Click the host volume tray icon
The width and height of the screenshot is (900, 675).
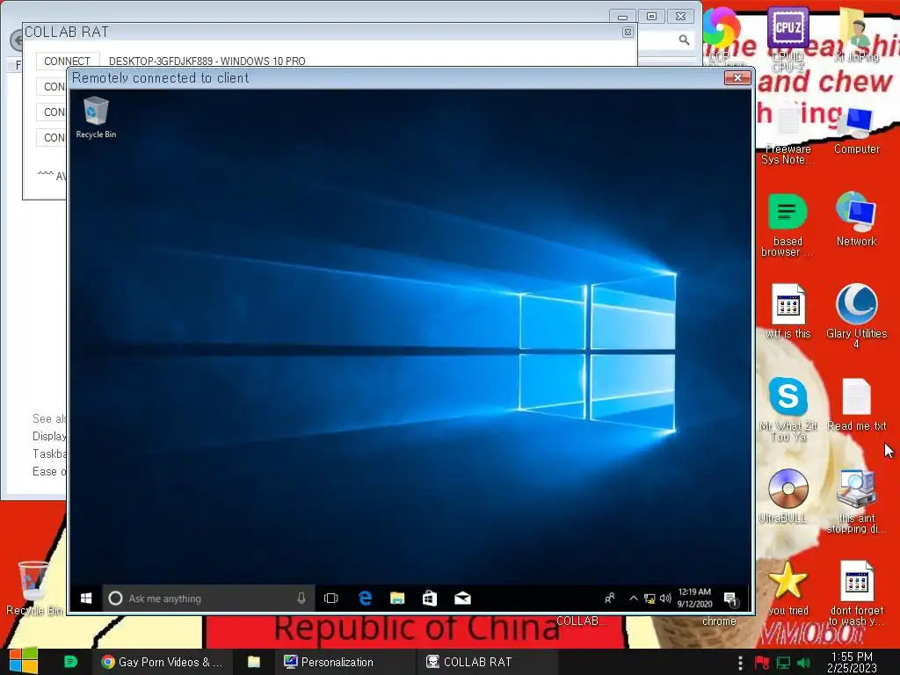803,663
